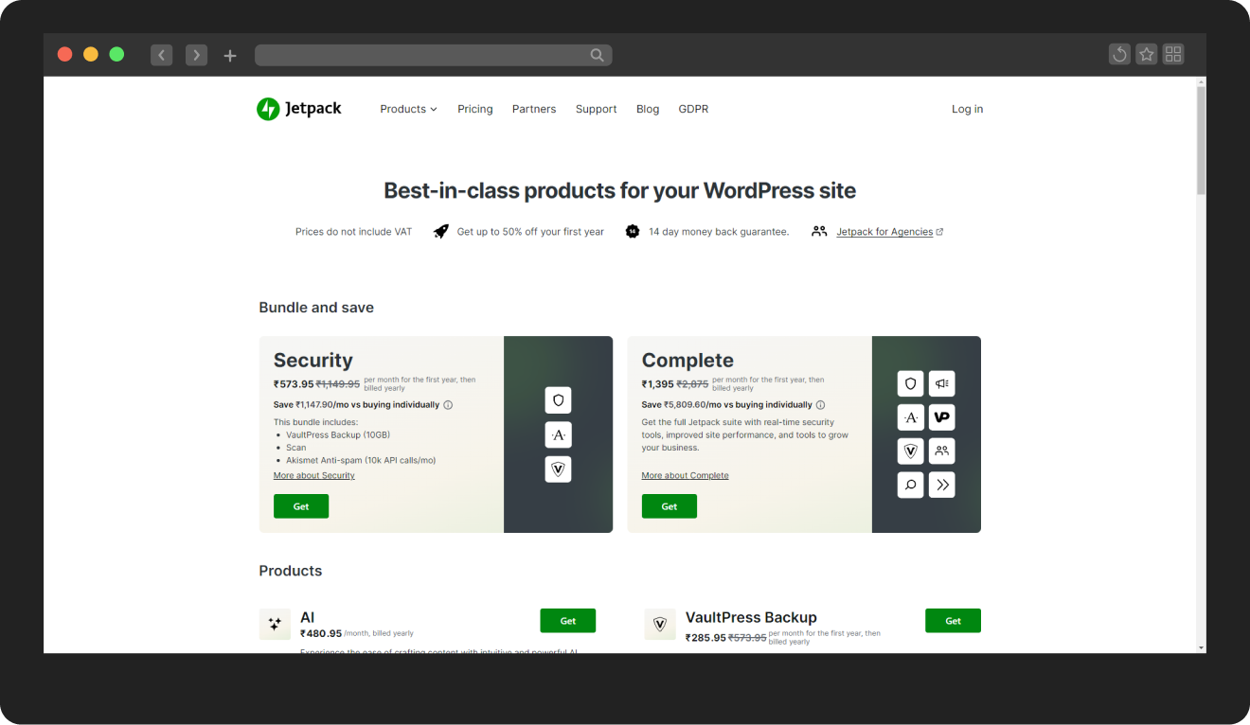The width and height of the screenshot is (1250, 725).
Task: Open the Pricing menu item
Action: 474,109
